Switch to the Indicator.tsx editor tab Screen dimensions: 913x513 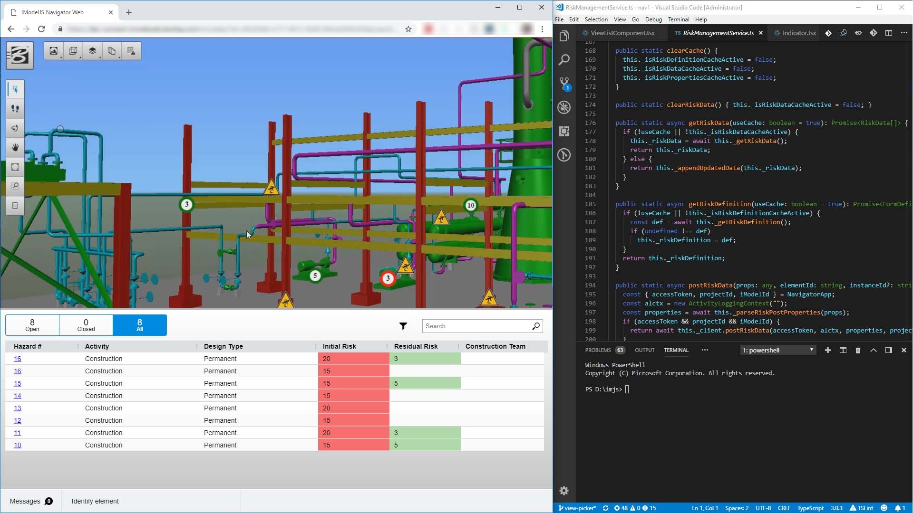click(798, 33)
